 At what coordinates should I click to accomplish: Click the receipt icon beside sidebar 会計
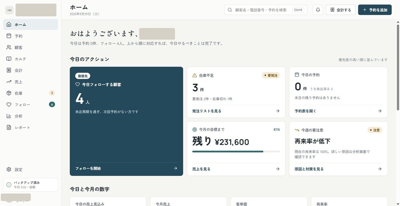tap(9, 70)
